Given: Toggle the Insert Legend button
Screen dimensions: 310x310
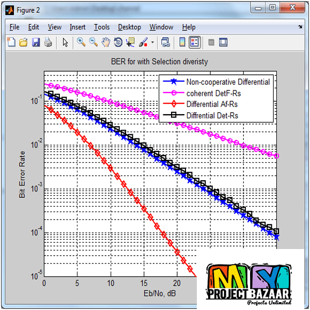Looking at the screenshot, I should pyautogui.click(x=194, y=42).
